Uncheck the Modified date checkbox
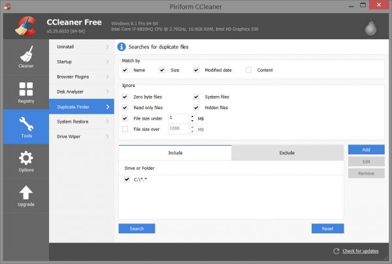This screenshot has width=392, height=264. pos(196,70)
